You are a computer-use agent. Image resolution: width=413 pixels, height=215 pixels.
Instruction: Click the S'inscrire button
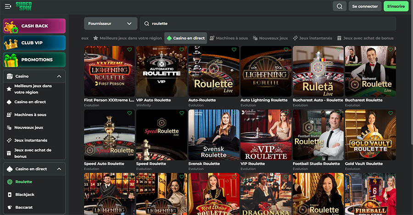[396, 6]
